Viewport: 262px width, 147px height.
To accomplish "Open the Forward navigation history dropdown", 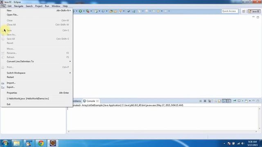I will click(x=169, y=11).
